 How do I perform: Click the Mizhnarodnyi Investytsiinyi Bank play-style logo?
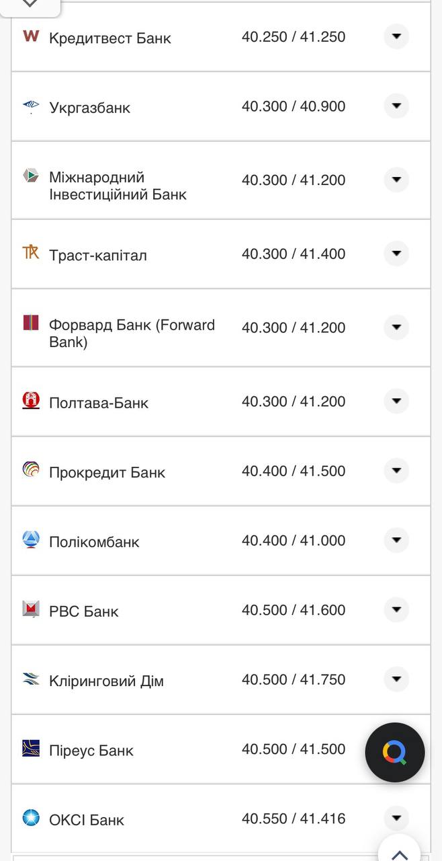[30, 177]
